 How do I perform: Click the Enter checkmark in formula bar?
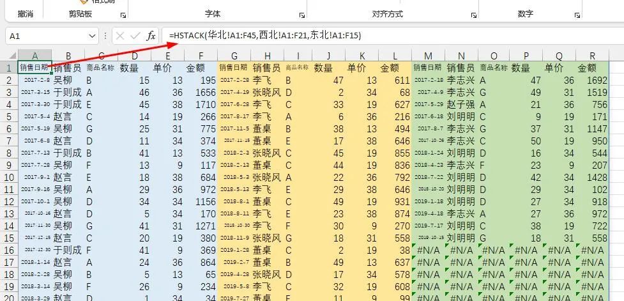135,36
